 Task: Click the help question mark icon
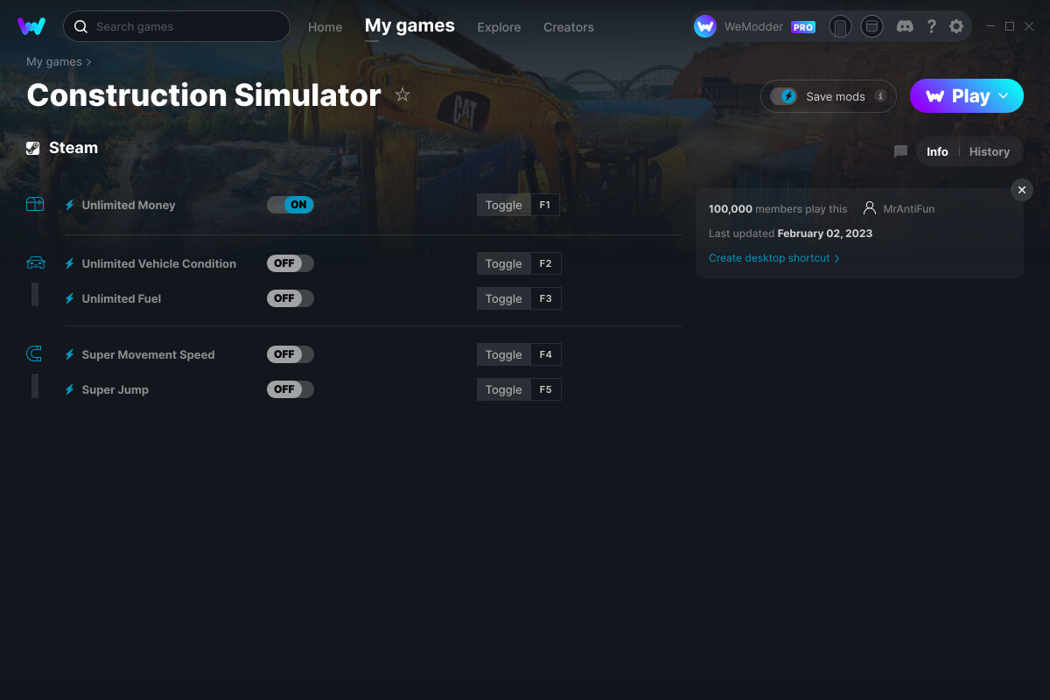(x=931, y=26)
